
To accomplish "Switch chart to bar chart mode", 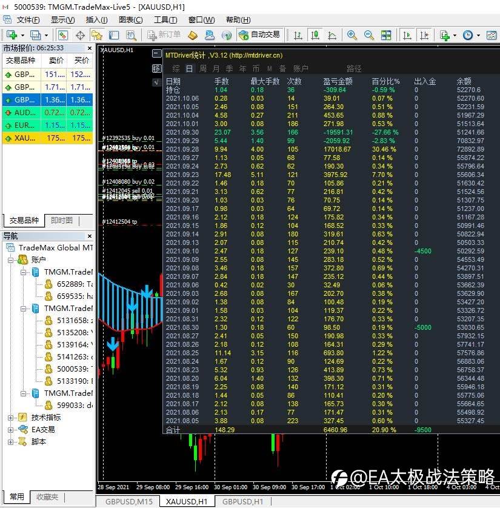I will [297, 35].
